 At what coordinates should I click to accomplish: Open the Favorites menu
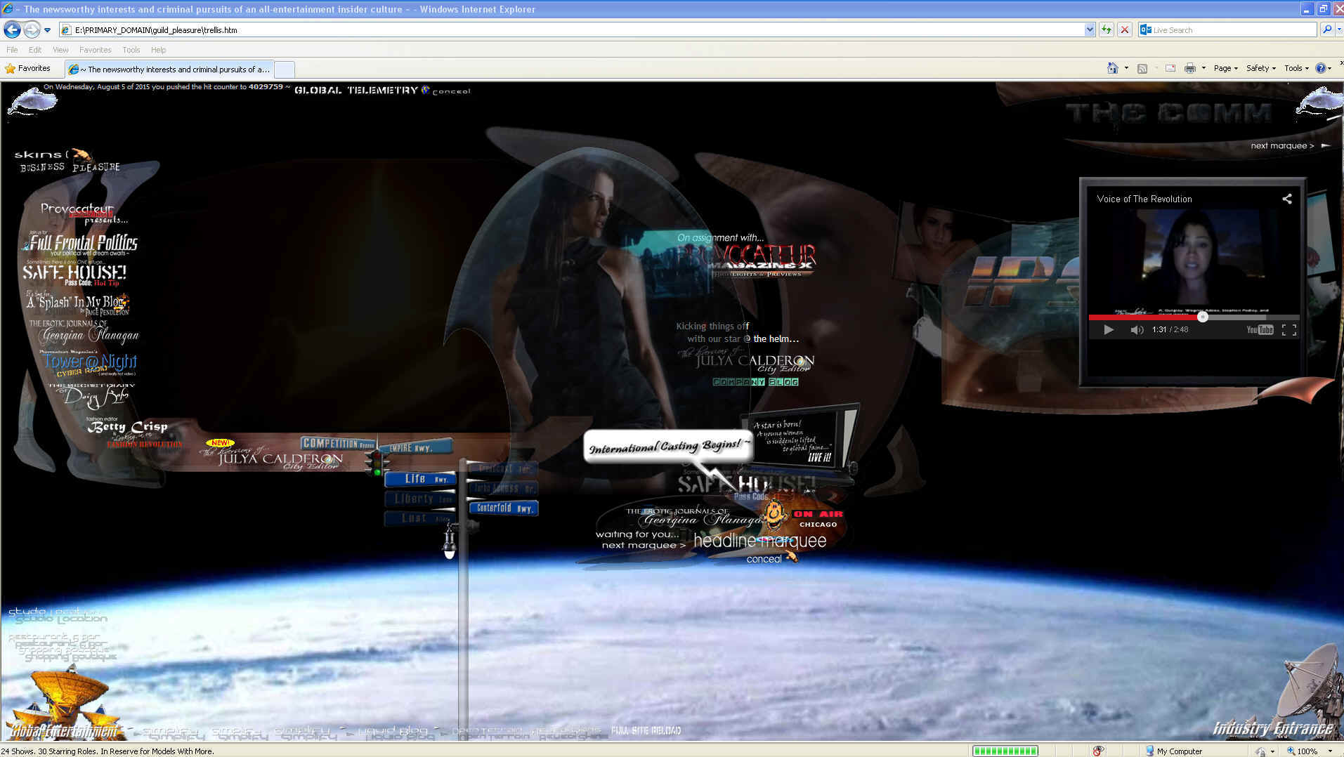[x=95, y=50]
